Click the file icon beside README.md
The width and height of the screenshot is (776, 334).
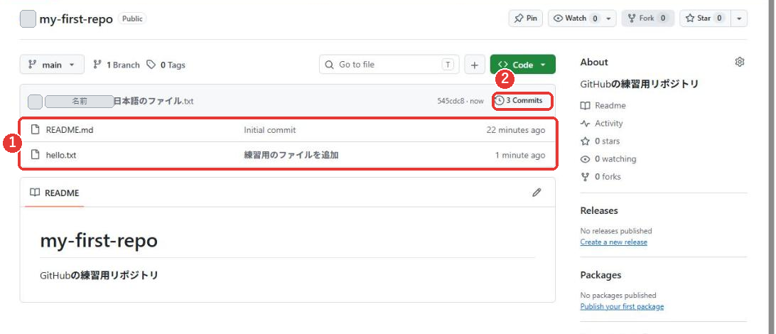point(35,130)
